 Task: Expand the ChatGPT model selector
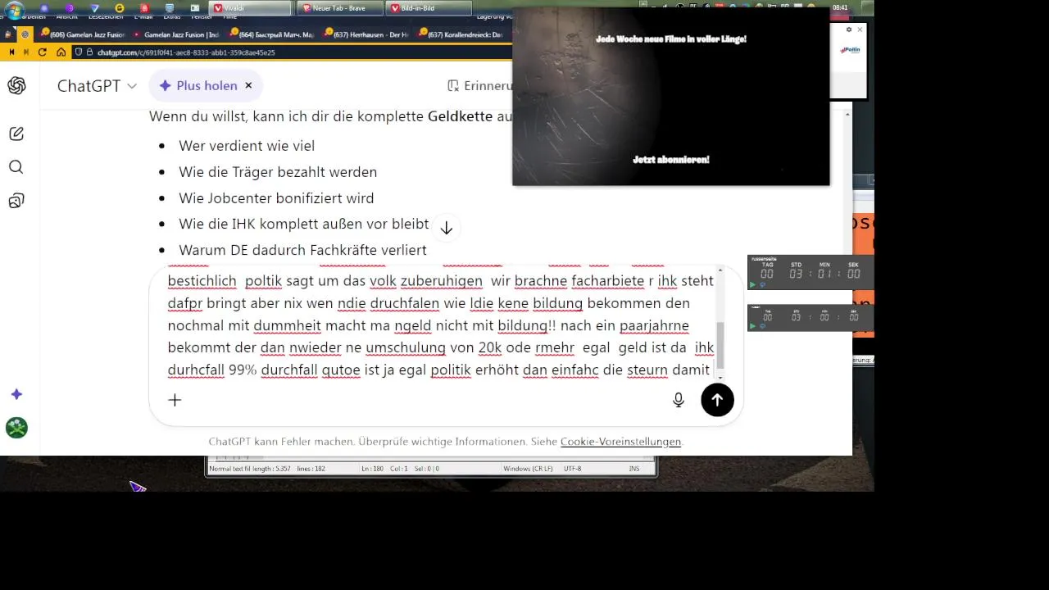97,85
